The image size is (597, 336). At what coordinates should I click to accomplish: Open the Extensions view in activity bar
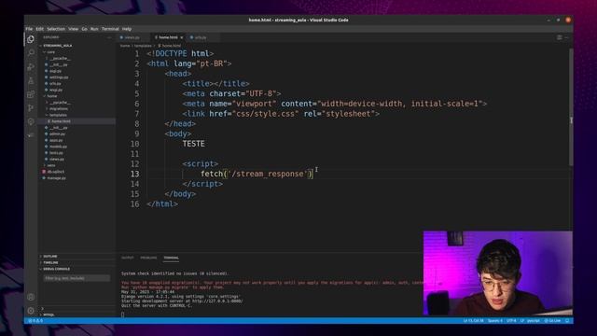coord(31,94)
